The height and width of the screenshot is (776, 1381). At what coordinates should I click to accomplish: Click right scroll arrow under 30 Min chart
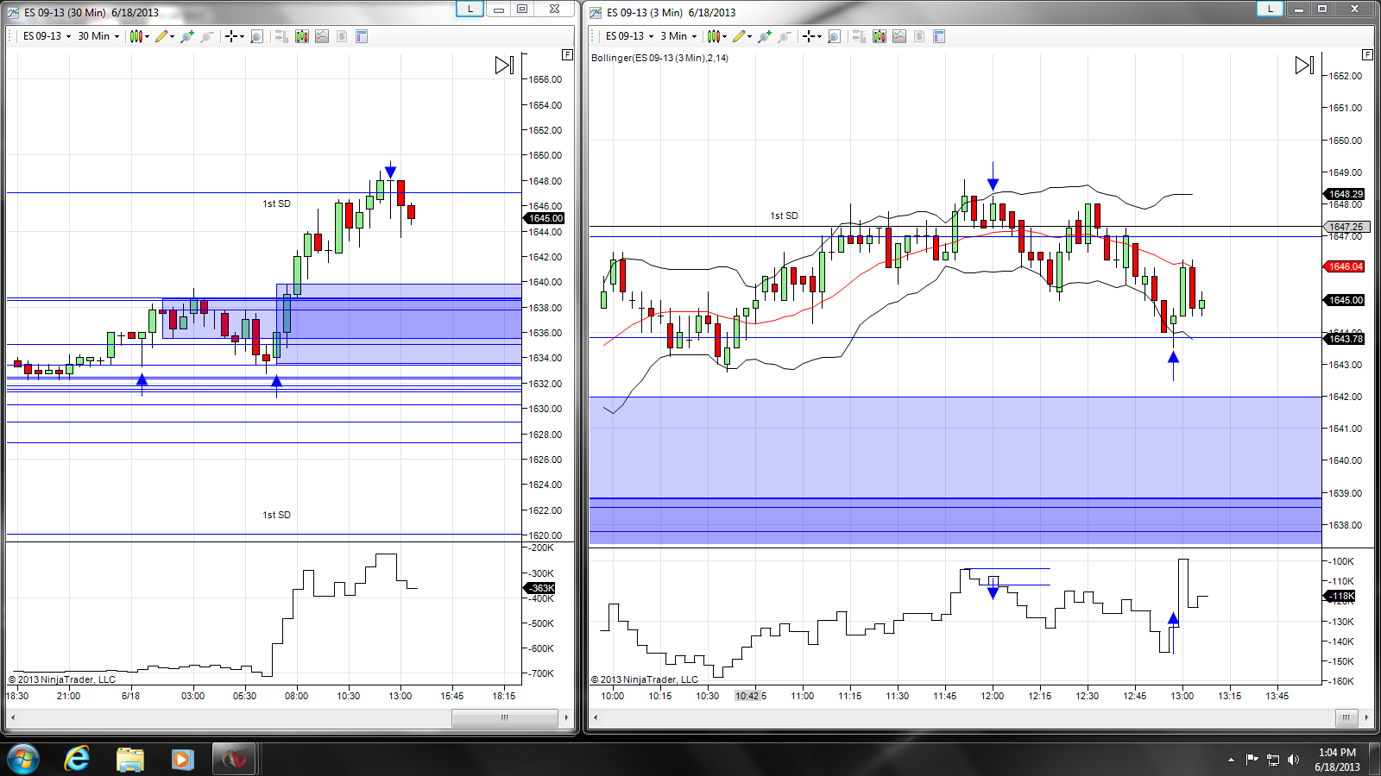point(566,717)
